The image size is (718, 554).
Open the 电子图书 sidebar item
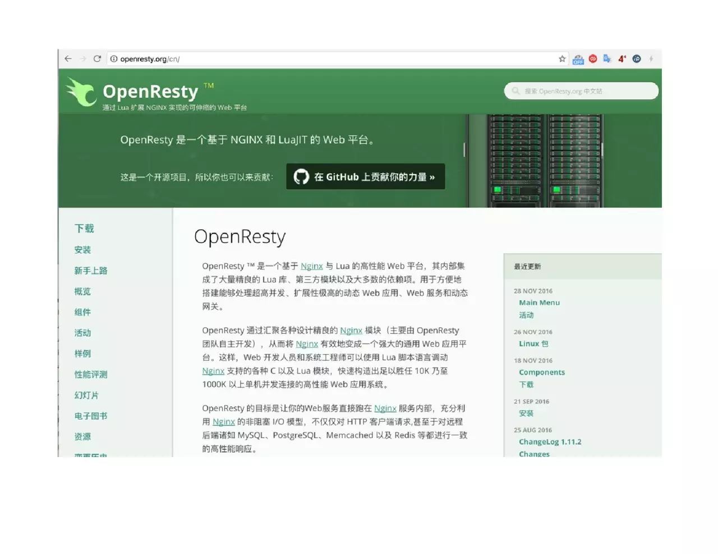(x=91, y=416)
